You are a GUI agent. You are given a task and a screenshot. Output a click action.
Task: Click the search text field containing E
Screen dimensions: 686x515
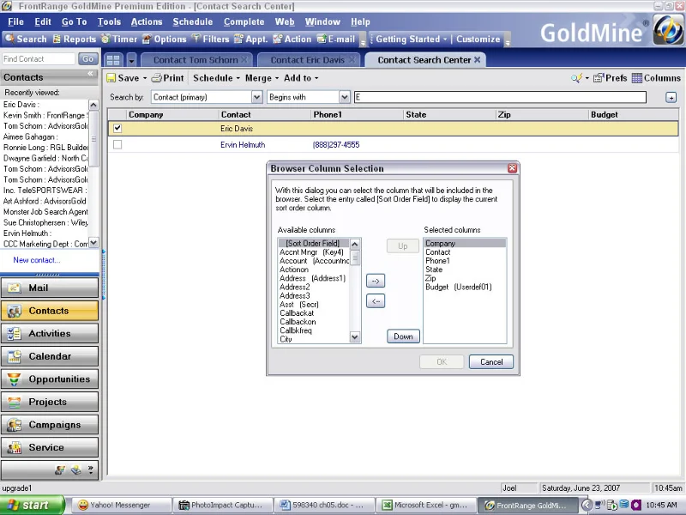click(500, 97)
